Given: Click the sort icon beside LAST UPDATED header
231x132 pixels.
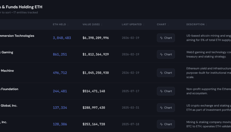Looking at the screenshot, I should tap(144, 25).
